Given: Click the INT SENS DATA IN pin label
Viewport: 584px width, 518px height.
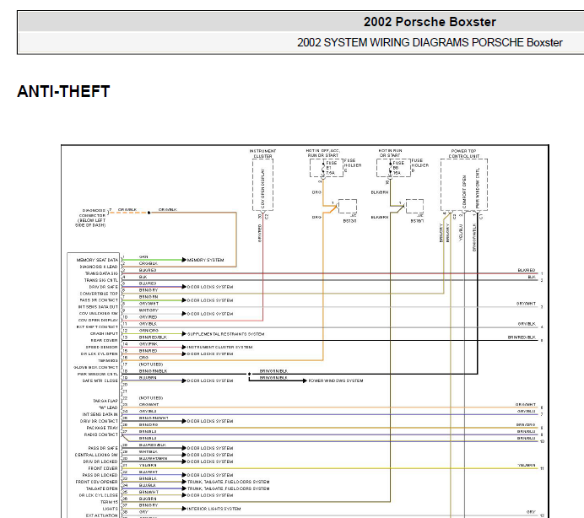Looking at the screenshot, I should (100, 414).
